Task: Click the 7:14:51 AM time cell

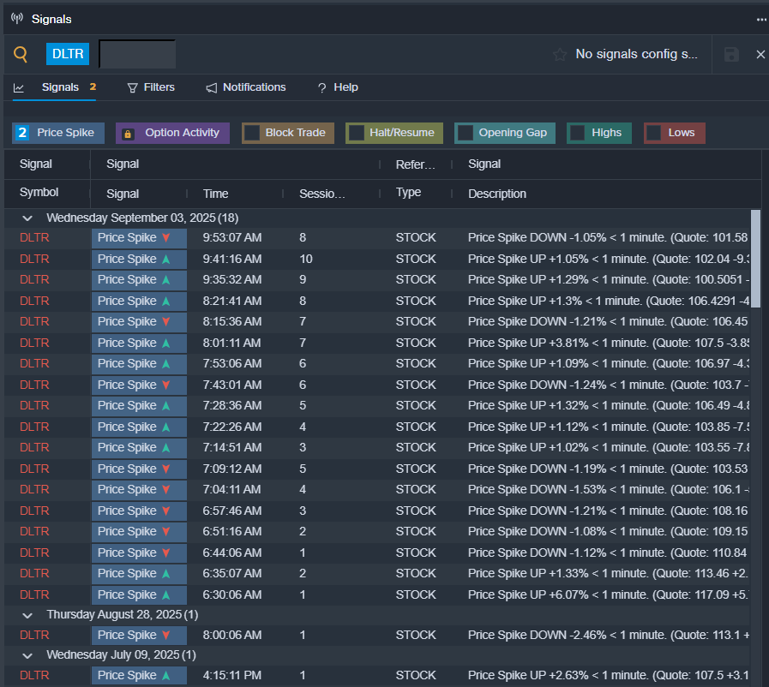Action: click(x=232, y=447)
